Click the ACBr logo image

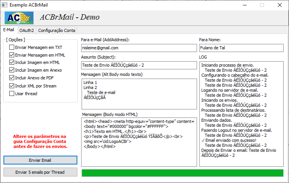coord(19,18)
